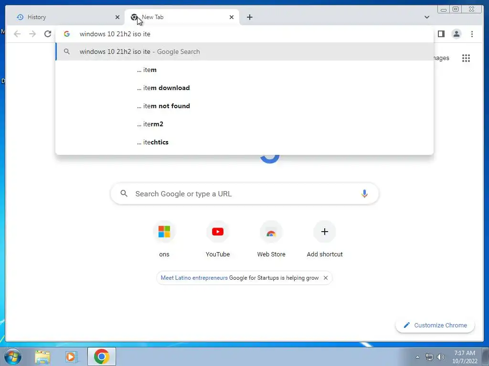
Task: Toggle the side panel icon
Action: (441, 34)
